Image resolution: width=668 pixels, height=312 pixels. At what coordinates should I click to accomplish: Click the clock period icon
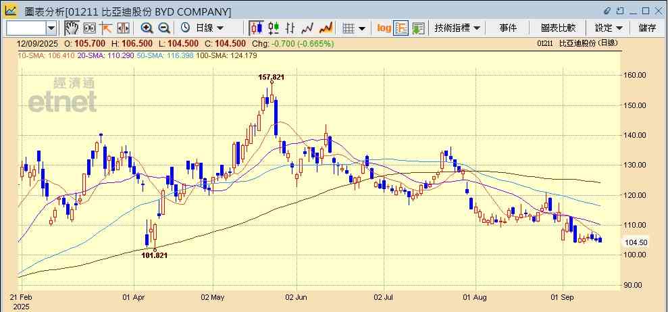coord(185,28)
